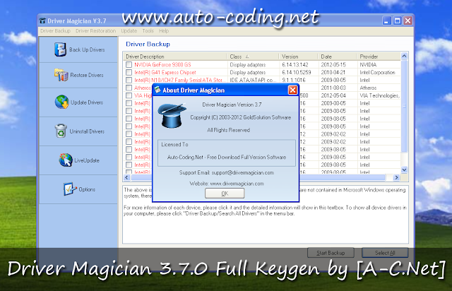Sort by the Driver Description column header
The height and width of the screenshot is (291, 452).
(175, 57)
